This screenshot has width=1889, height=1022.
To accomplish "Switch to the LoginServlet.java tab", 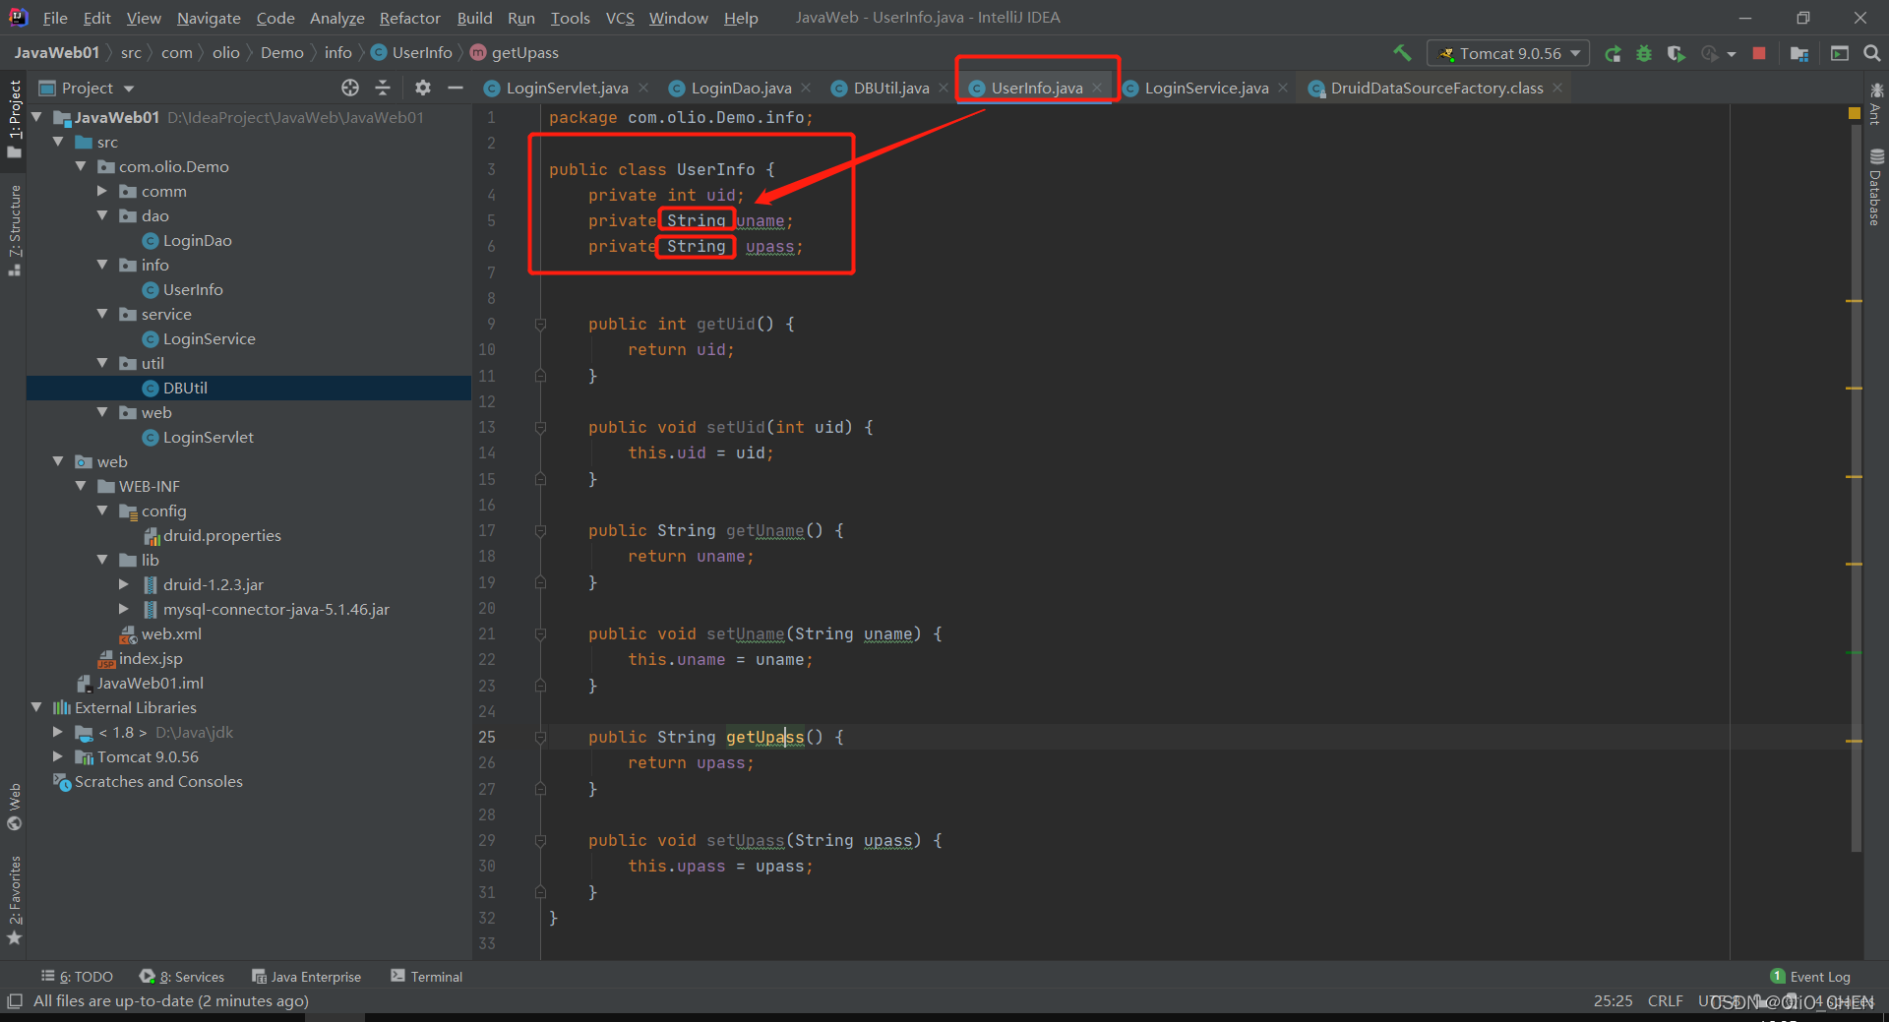I will [567, 88].
